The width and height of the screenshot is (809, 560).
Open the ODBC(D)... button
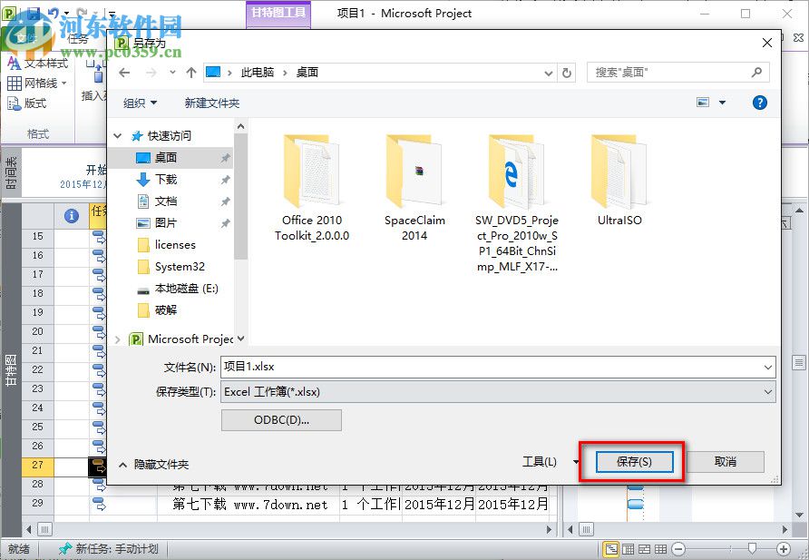tap(281, 420)
